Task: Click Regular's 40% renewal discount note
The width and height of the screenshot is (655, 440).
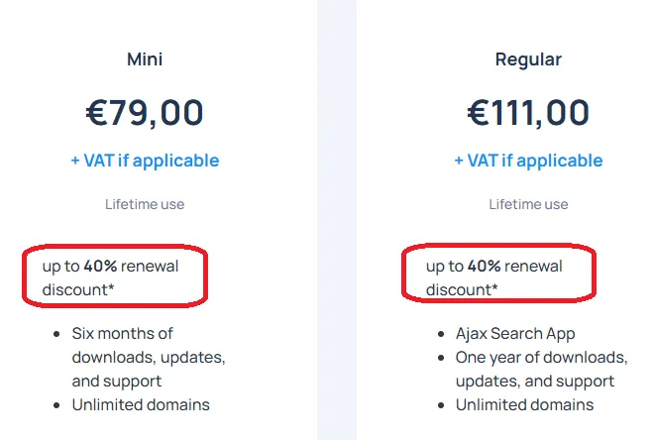Action: click(494, 277)
